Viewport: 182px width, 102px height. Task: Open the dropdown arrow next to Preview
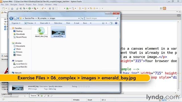pyautogui.click(x=35, y=23)
